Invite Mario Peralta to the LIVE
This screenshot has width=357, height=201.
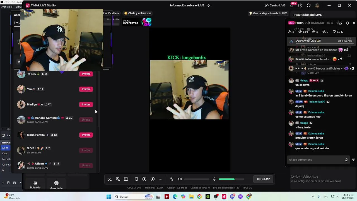86,135
